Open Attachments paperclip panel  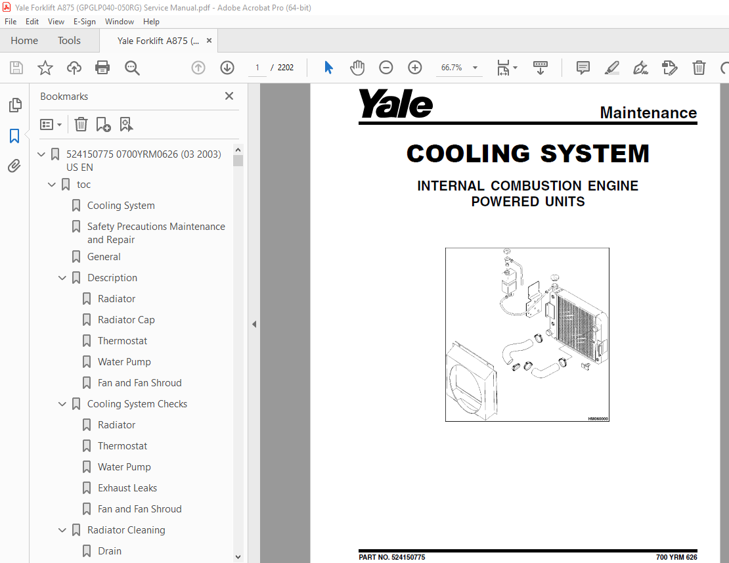pos(14,166)
